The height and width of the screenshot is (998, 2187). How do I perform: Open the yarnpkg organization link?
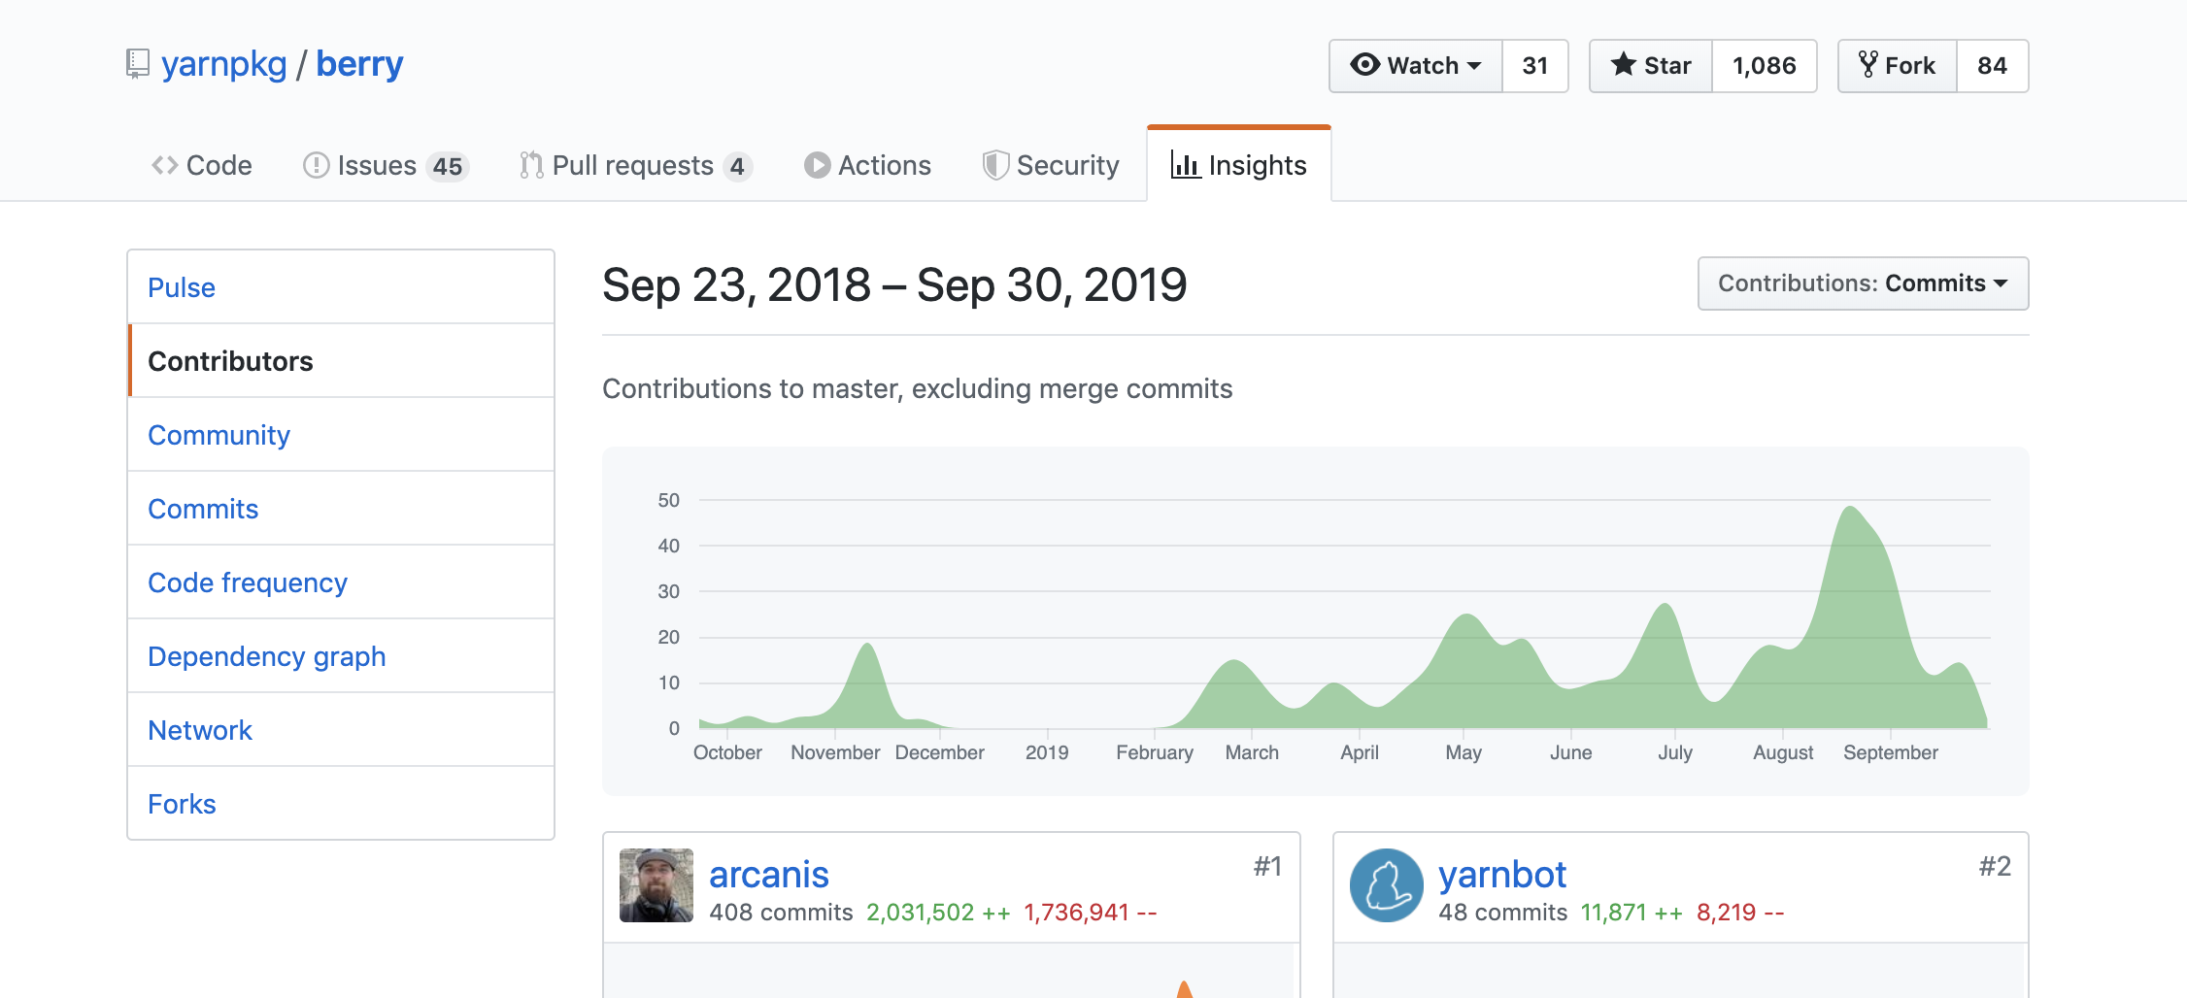click(223, 64)
